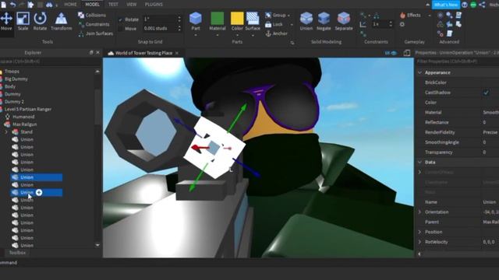Collapse the Data section
This screenshot has height=280, width=499.
[x=419, y=163]
